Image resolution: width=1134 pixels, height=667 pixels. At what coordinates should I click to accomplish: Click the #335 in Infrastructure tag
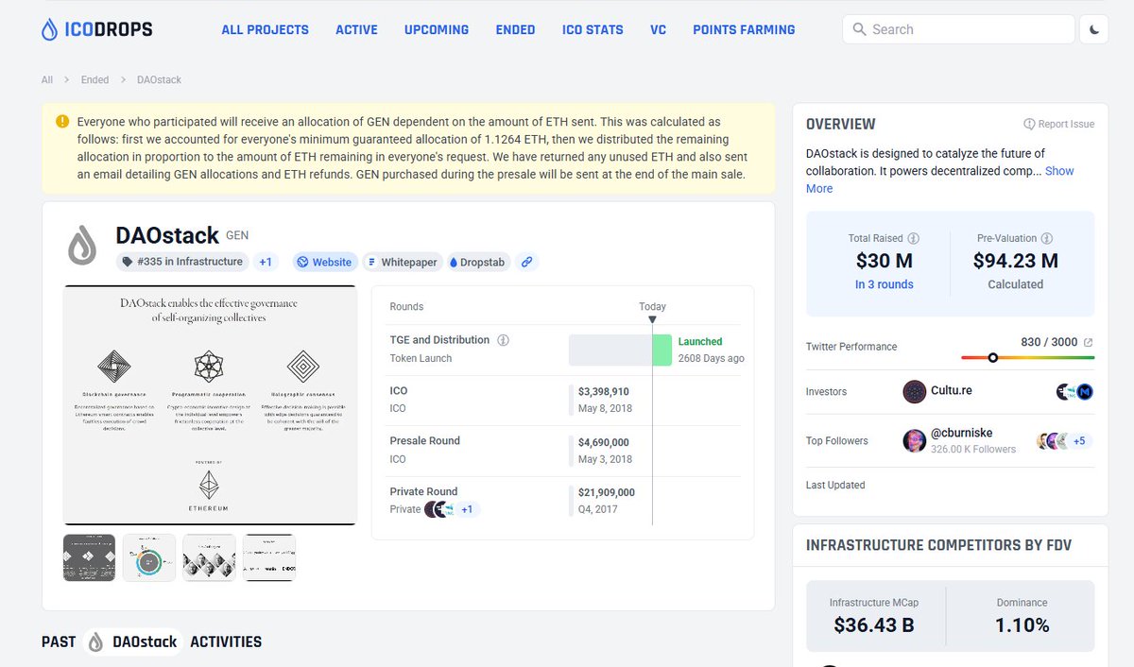(x=182, y=262)
